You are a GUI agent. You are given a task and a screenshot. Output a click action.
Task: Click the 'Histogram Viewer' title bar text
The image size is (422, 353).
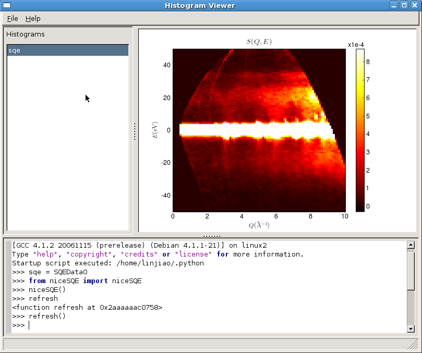coord(200,6)
